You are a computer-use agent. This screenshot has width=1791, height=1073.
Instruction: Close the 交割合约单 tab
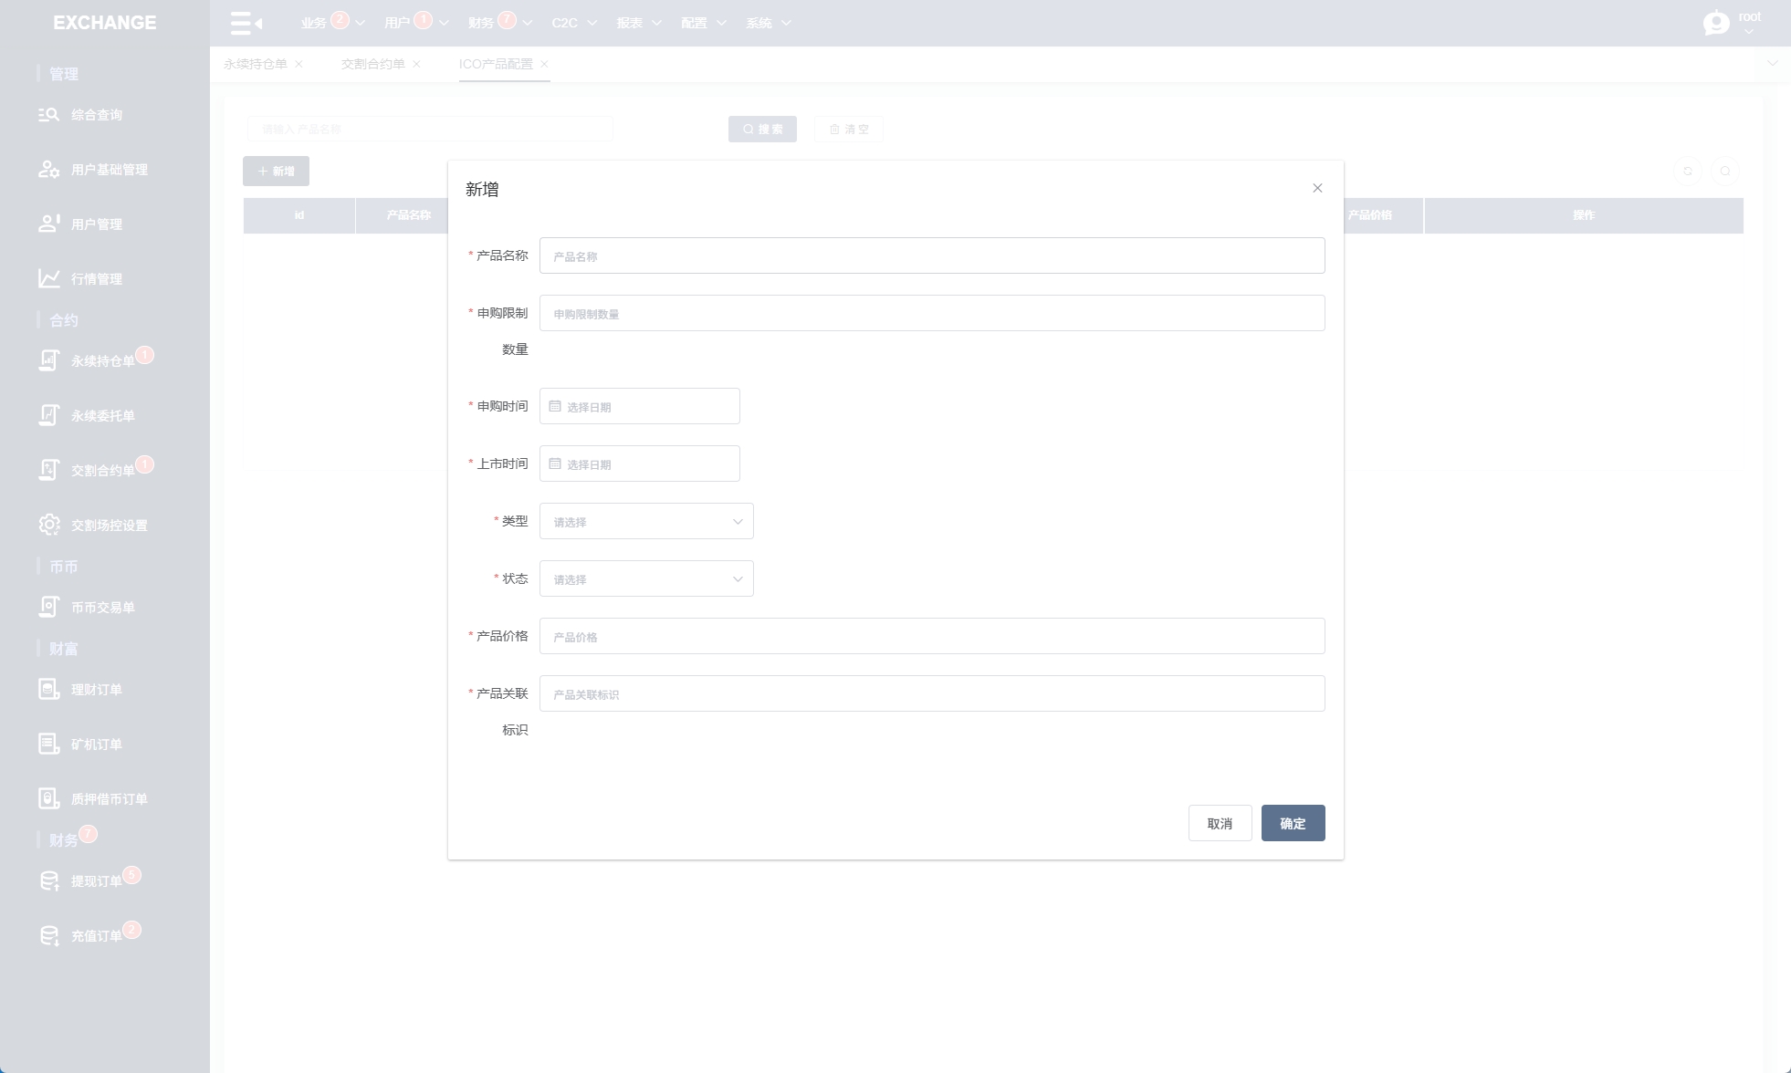pyautogui.click(x=417, y=64)
